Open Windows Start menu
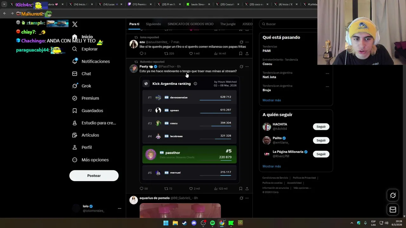 tap(166, 223)
